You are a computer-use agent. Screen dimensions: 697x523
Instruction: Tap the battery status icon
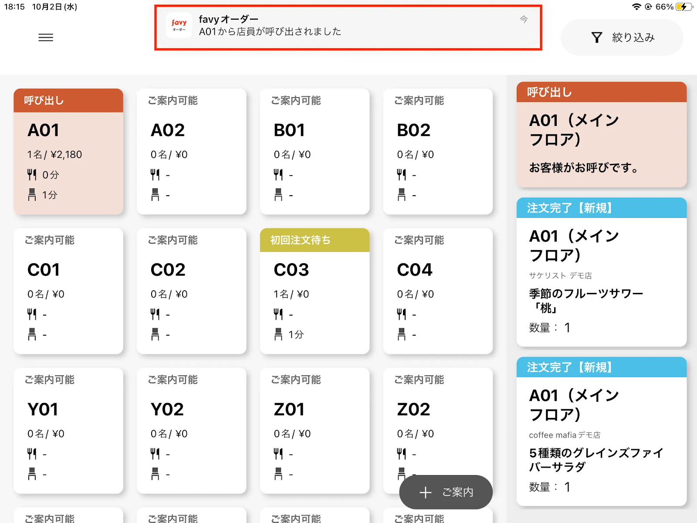tap(683, 7)
